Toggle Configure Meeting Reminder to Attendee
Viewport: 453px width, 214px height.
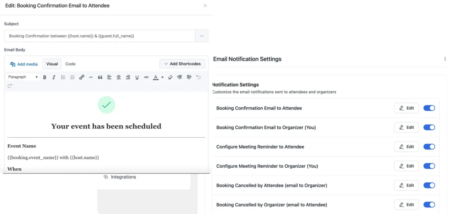[x=429, y=146]
